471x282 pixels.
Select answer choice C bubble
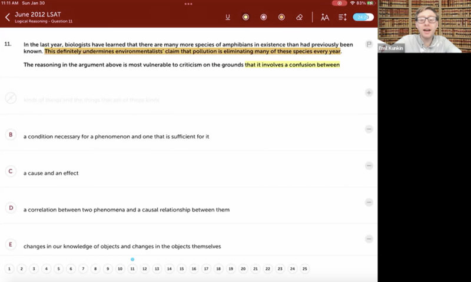point(11,171)
